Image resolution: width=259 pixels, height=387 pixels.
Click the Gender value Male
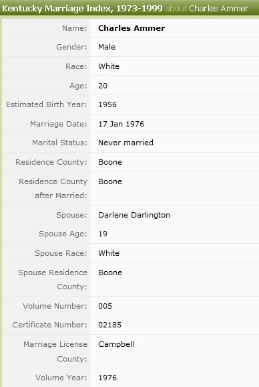click(107, 47)
